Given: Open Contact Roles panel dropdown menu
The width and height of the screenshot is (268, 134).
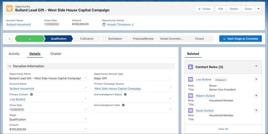Looking at the screenshot, I should 256,66.
